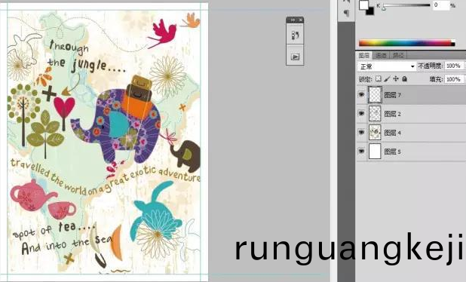This screenshot has height=282, width=466.
Task: Toggle visibility of 图层 5
Action: click(x=361, y=151)
